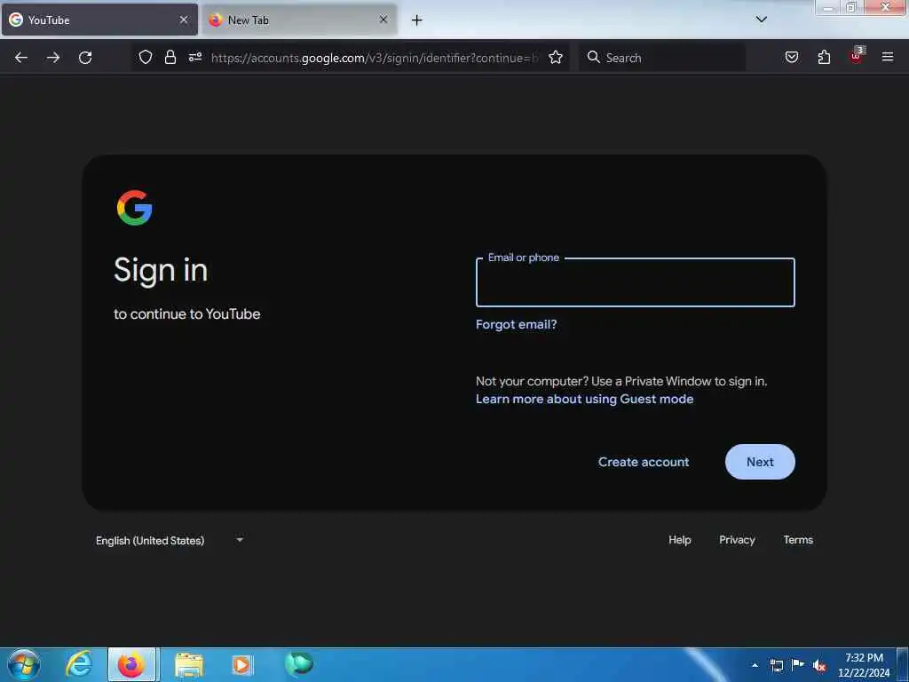The height and width of the screenshot is (682, 909).
Task: Launch Internet Explorer from taskbar
Action: click(x=79, y=664)
